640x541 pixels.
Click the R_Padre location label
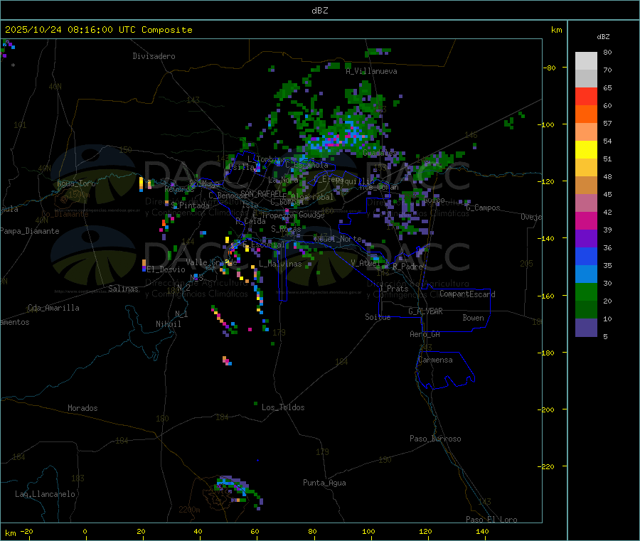coord(407,267)
